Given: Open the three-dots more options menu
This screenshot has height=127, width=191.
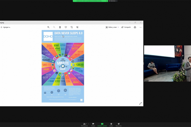Looking at the screenshot, I should coord(141,27).
